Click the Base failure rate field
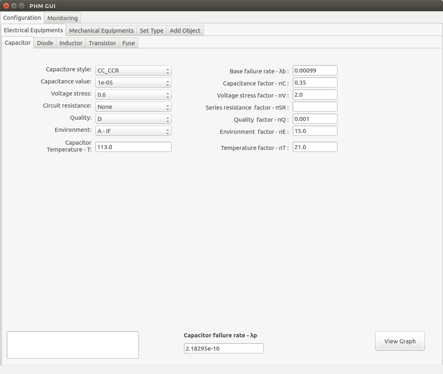 pyautogui.click(x=315, y=71)
